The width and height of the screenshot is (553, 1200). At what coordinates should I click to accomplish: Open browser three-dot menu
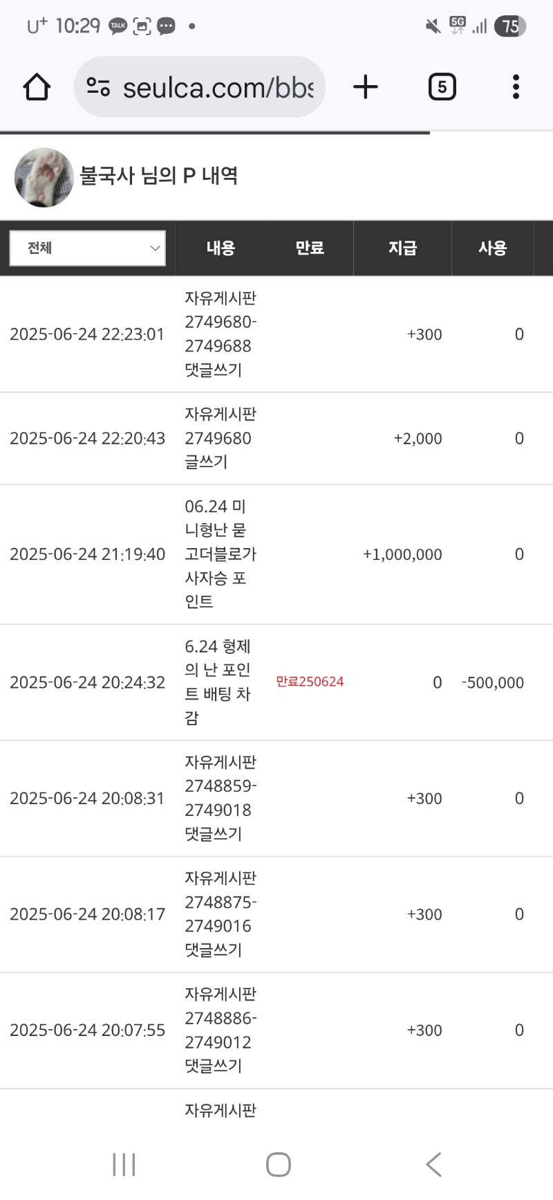516,87
